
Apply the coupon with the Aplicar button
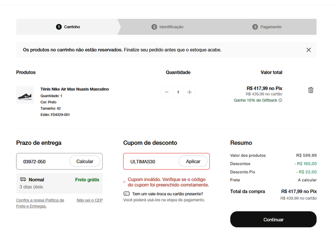pyautogui.click(x=193, y=161)
